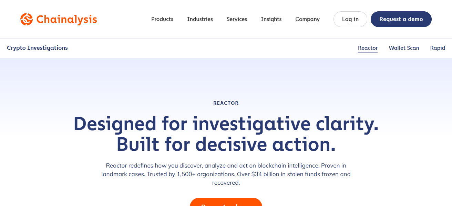Switch to the Wallet Scan tab
Image resolution: width=452 pixels, height=206 pixels.
pyautogui.click(x=404, y=48)
